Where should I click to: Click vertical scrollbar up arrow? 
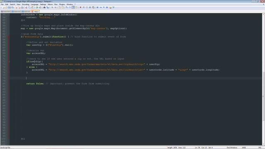click(263, 15)
